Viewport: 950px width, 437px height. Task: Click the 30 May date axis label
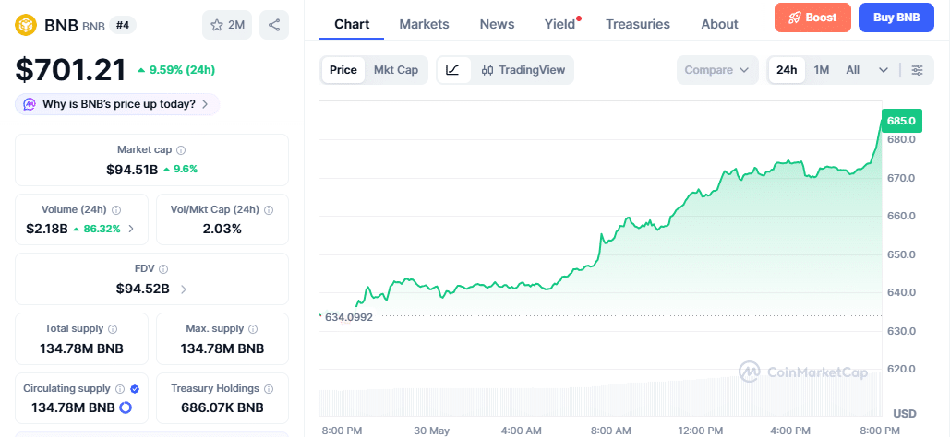pos(431,431)
